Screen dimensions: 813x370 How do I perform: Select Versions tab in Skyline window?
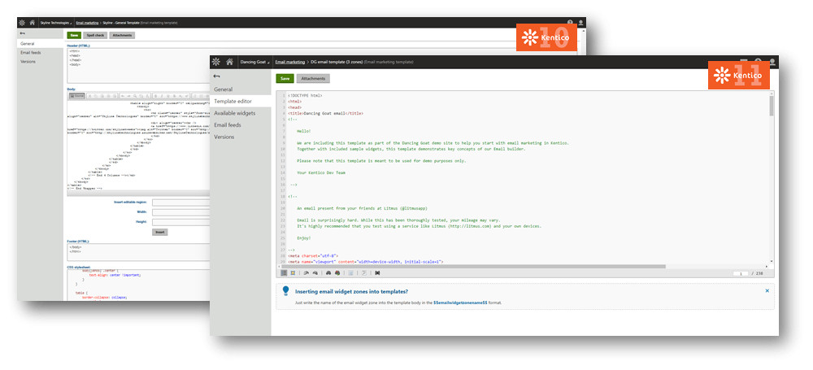[40, 61]
